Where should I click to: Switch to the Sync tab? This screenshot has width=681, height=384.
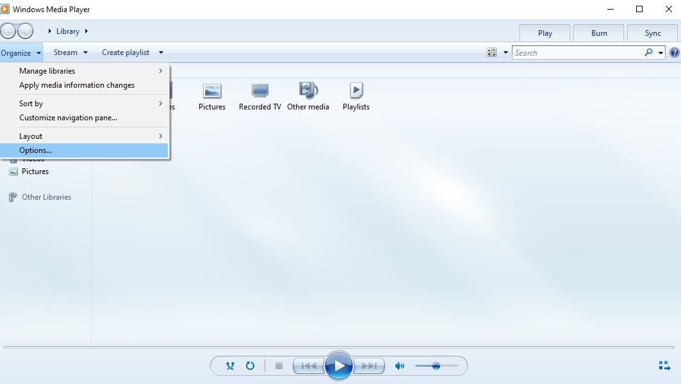653,33
